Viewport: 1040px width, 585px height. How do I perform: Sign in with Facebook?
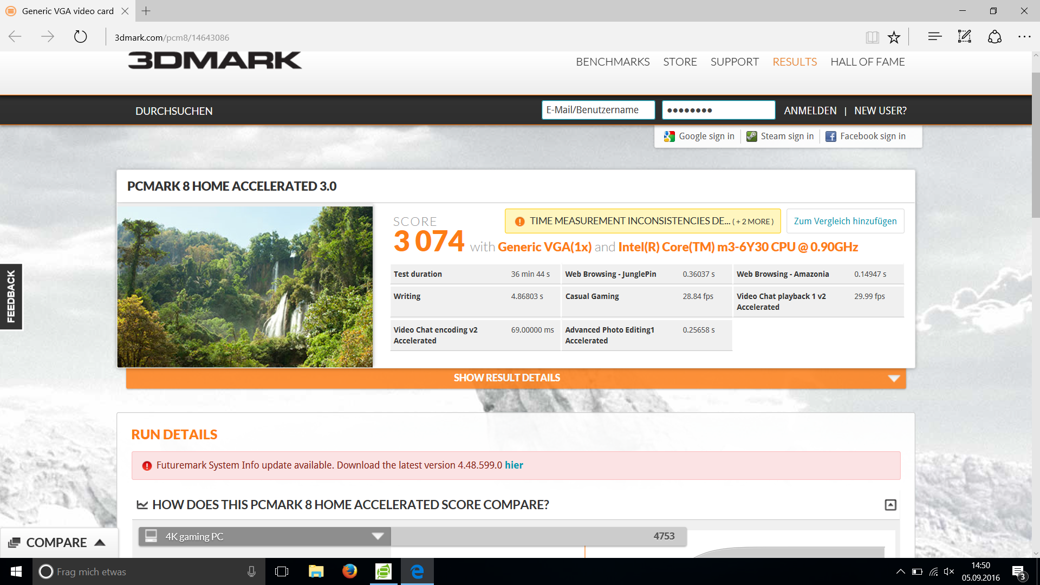coord(866,136)
